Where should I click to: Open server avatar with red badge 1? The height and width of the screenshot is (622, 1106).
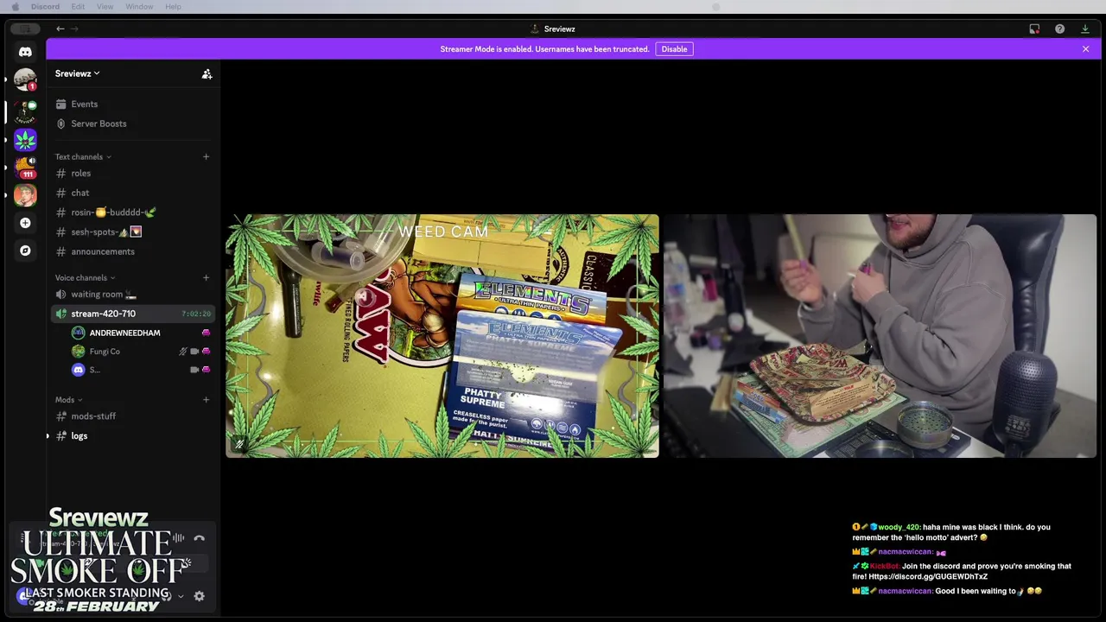(25, 79)
